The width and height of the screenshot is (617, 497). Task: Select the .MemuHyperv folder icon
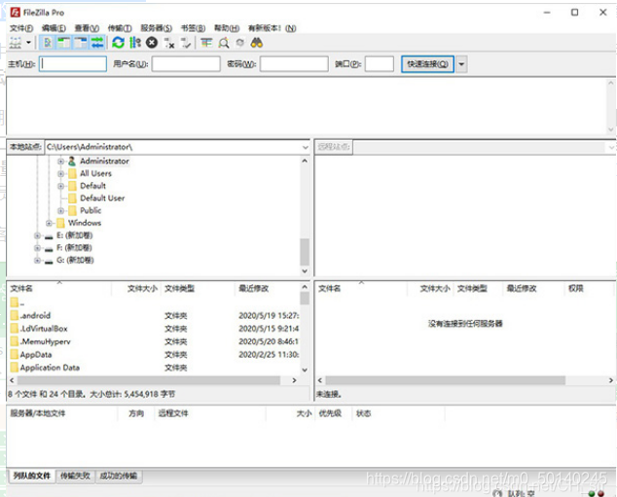[15, 341]
